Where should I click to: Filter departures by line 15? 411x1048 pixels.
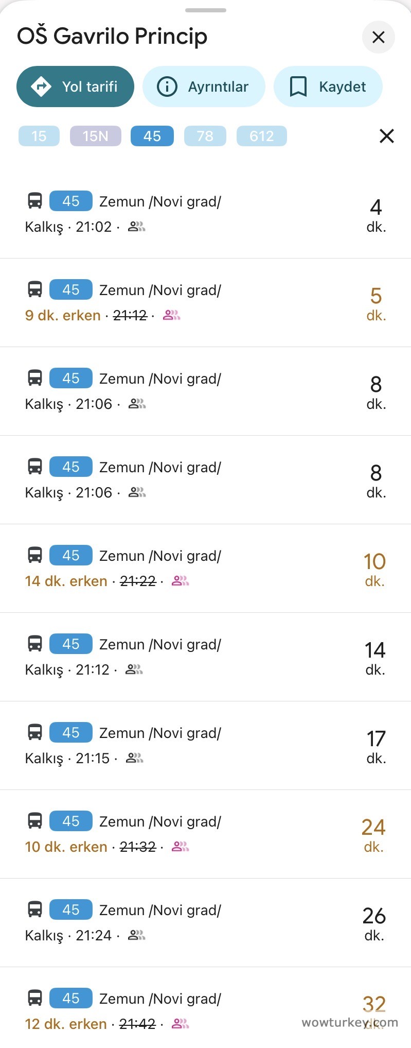point(39,136)
